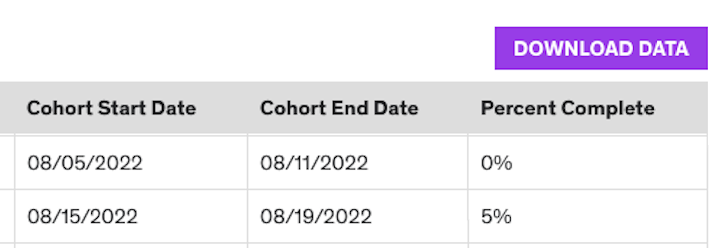The image size is (712, 248).
Task: Select the 08/15/2022 start date cell
Action: pyautogui.click(x=83, y=216)
